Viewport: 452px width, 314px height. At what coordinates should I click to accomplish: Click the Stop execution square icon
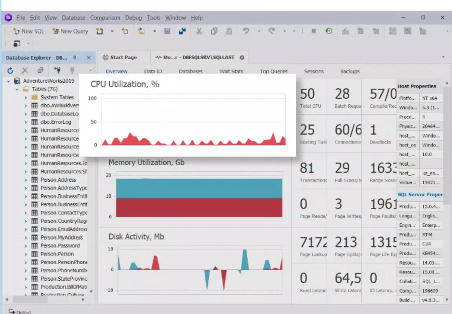tap(314, 31)
